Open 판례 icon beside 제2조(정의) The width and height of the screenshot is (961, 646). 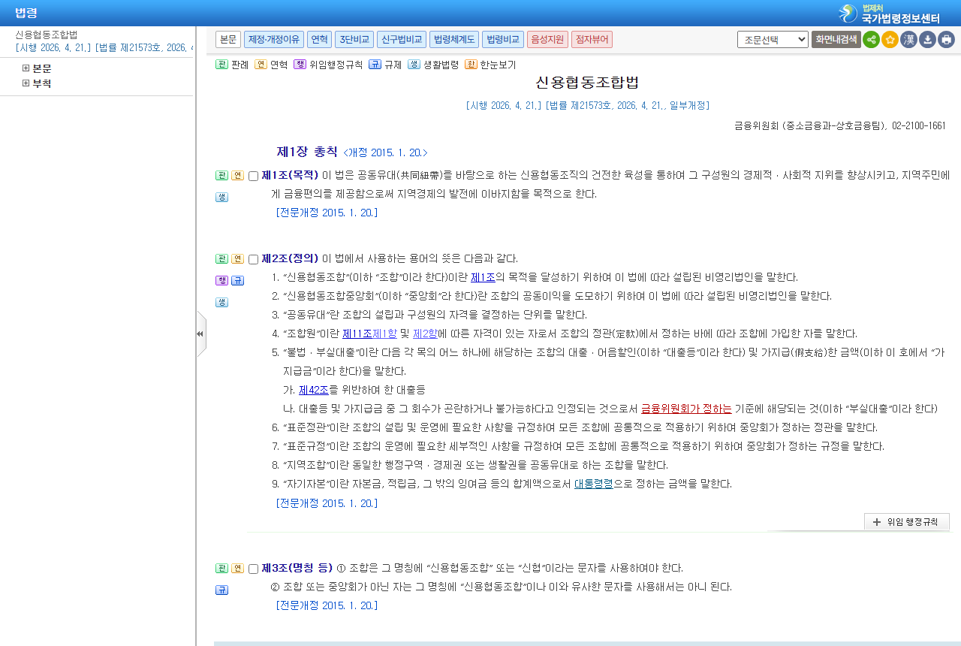tap(221, 259)
